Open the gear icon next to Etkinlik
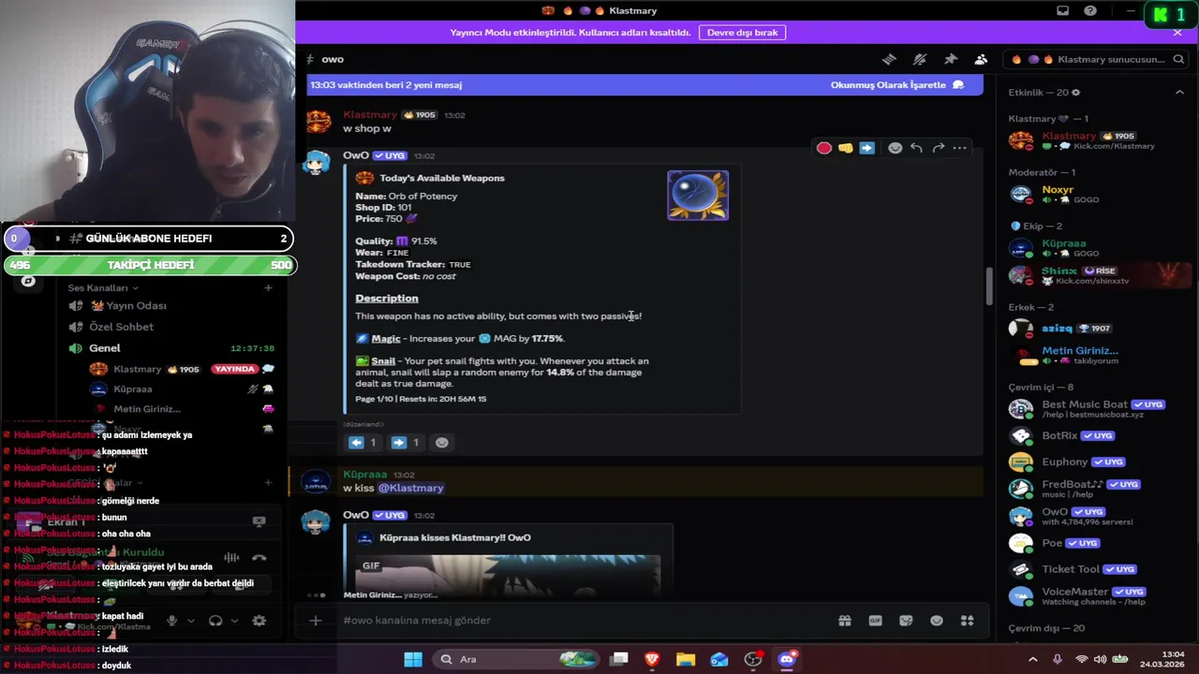The height and width of the screenshot is (674, 1199). [1075, 93]
